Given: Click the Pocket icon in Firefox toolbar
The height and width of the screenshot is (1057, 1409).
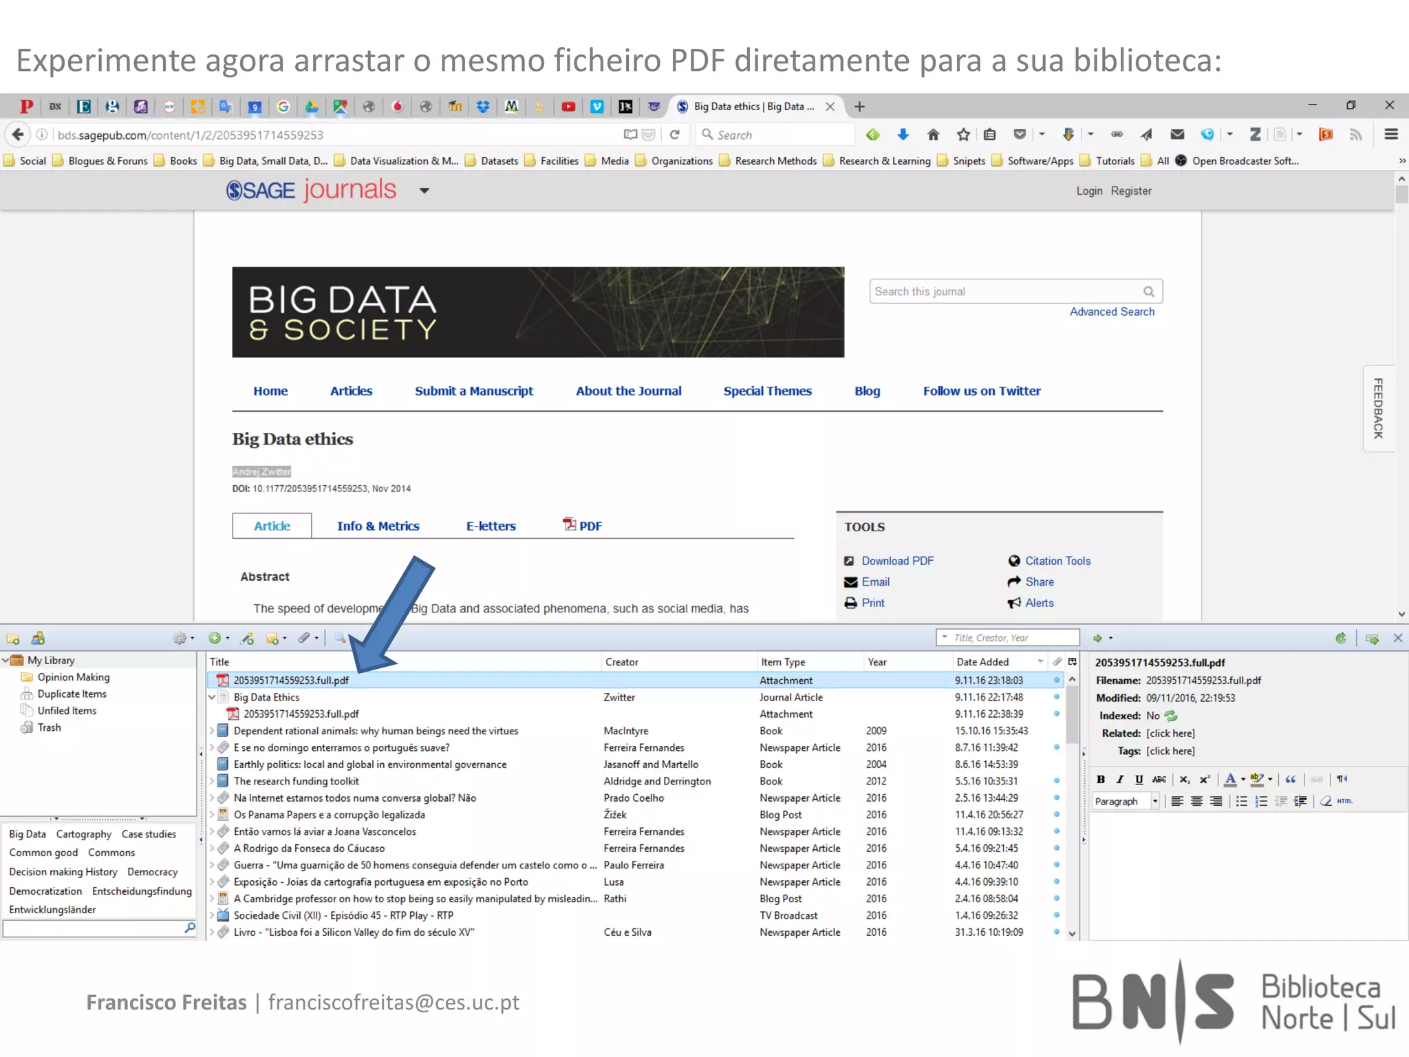Looking at the screenshot, I should pyautogui.click(x=1020, y=135).
